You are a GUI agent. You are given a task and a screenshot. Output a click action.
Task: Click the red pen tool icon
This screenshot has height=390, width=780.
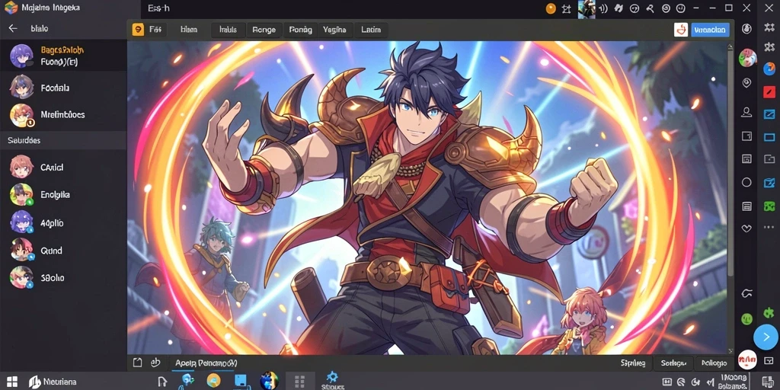[769, 92]
